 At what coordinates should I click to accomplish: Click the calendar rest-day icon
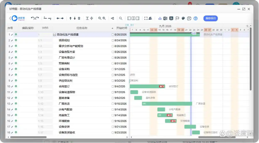click(x=171, y=18)
